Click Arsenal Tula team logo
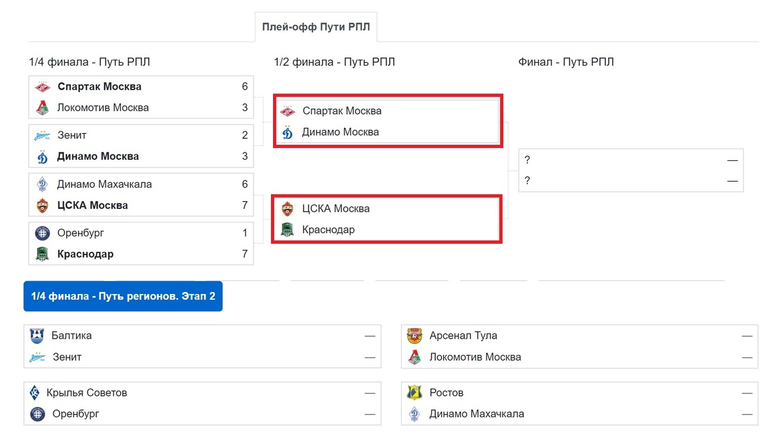780x438 pixels. [415, 336]
